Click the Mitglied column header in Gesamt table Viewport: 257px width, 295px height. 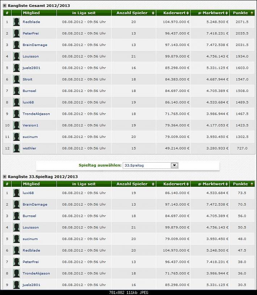click(31, 13)
